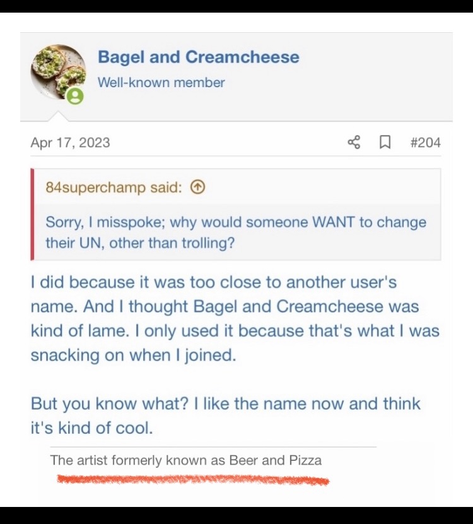This screenshot has height=524, width=473.
Task: Open the Bagel and Creamcheese profile link
Action: click(x=198, y=57)
